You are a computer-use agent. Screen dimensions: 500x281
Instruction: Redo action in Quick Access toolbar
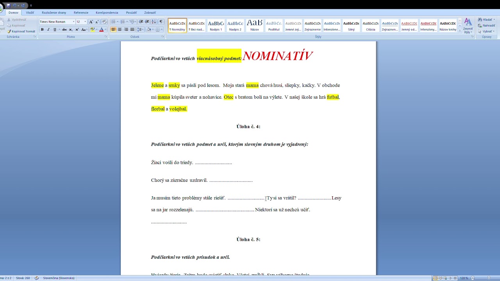click(x=23, y=5)
